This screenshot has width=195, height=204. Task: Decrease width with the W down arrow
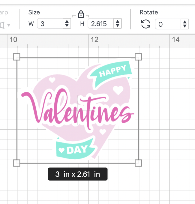(x=67, y=26)
